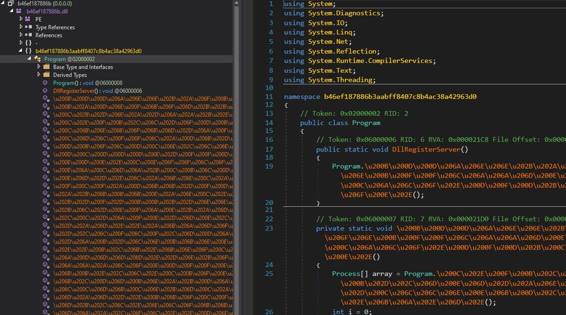
Task: Click the PE node icon
Action: [x=27, y=19]
